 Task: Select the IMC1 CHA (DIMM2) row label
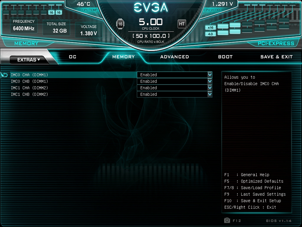coord(29,88)
